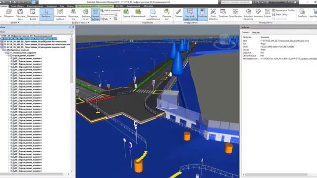
Task: Click the Help question mark icon
Action: pyautogui.click(x=295, y=2)
